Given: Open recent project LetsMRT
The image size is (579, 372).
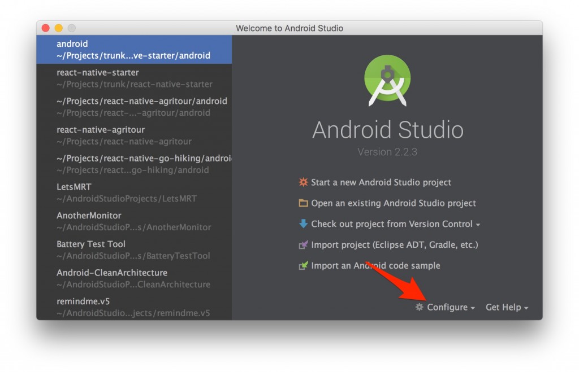Looking at the screenshot, I should (134, 192).
